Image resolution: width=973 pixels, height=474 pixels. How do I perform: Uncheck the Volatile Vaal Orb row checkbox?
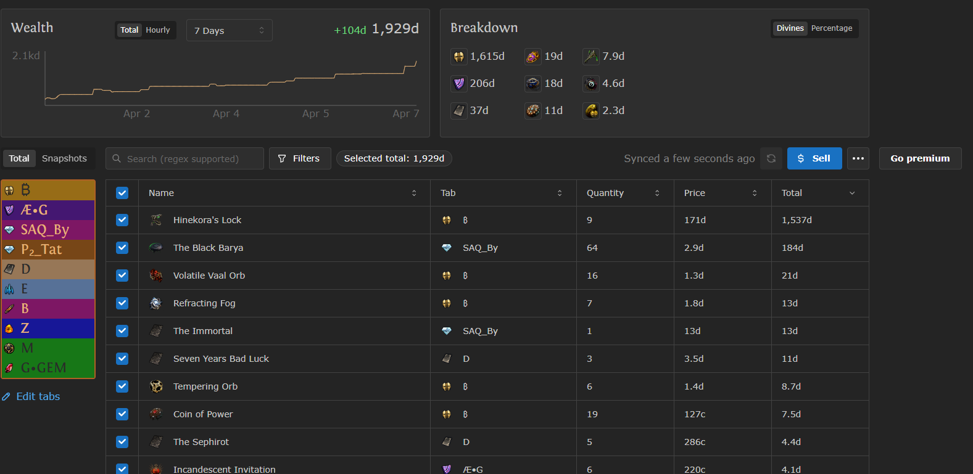click(x=122, y=276)
